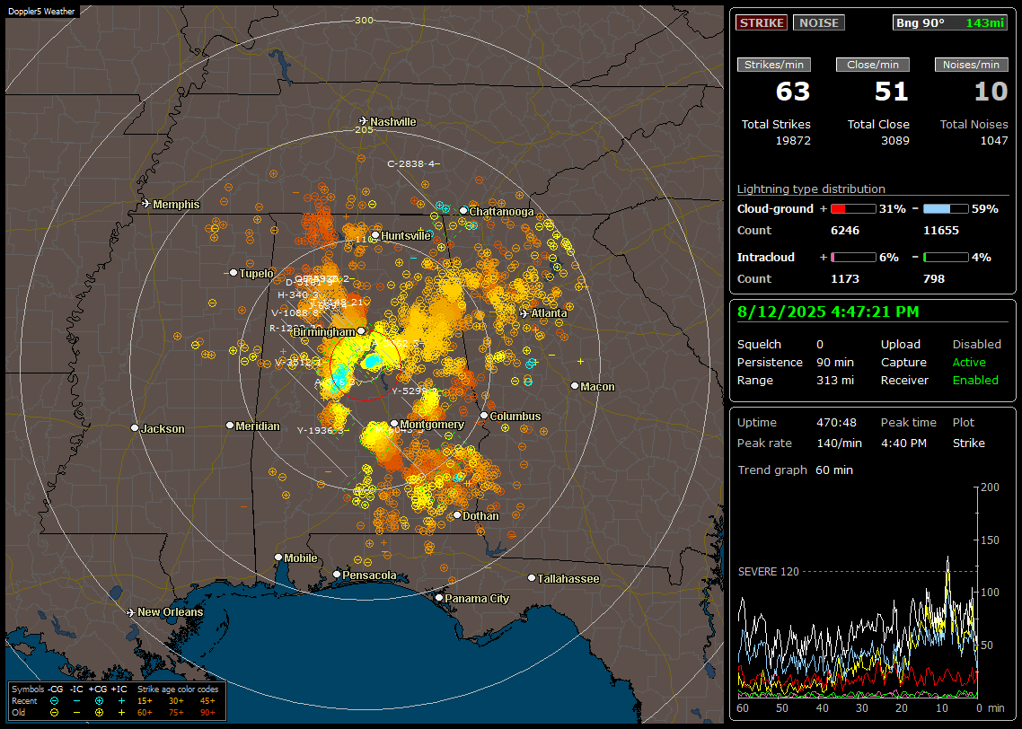Click the Upload status Disabled
This screenshot has height=729, width=1022.
click(976, 345)
